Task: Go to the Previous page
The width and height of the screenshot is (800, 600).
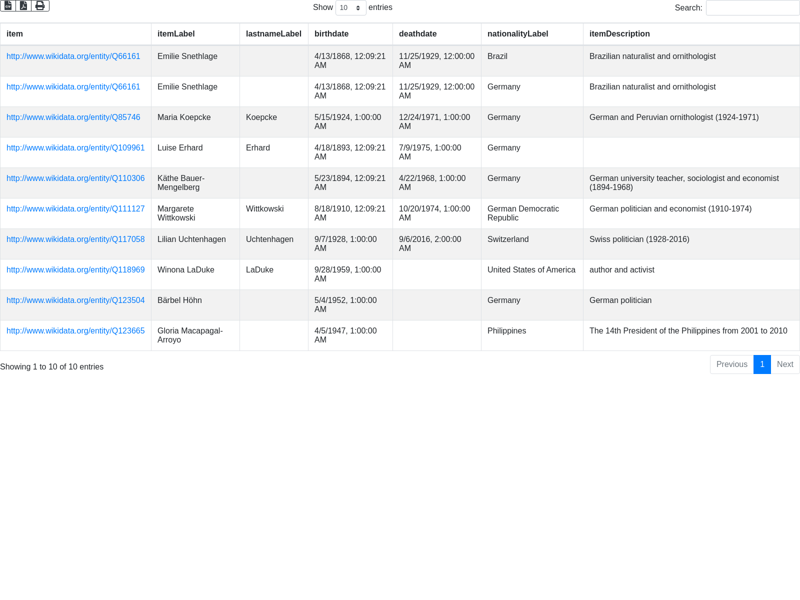Action: 731,364
